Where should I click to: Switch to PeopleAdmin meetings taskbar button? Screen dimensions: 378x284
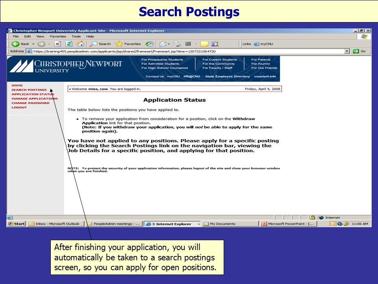pyautogui.click(x=114, y=224)
